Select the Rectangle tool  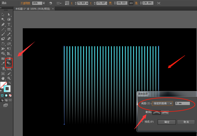coord(9,29)
